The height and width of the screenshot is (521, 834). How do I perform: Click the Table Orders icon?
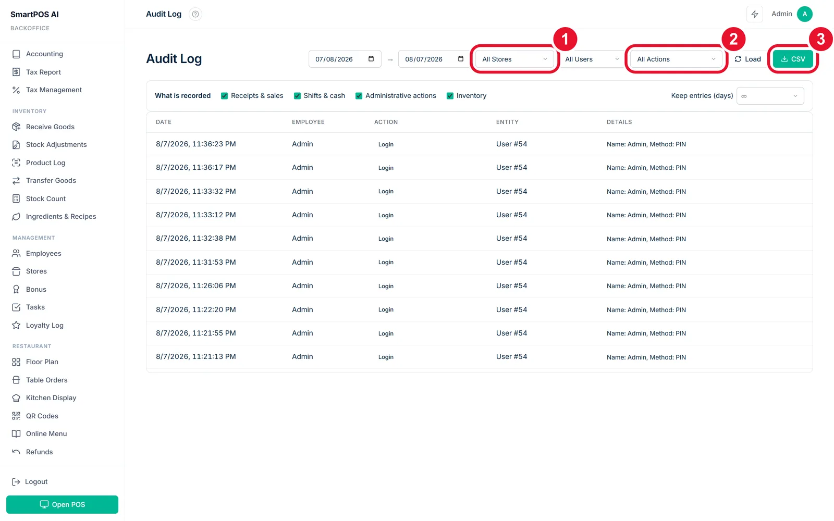click(x=16, y=380)
